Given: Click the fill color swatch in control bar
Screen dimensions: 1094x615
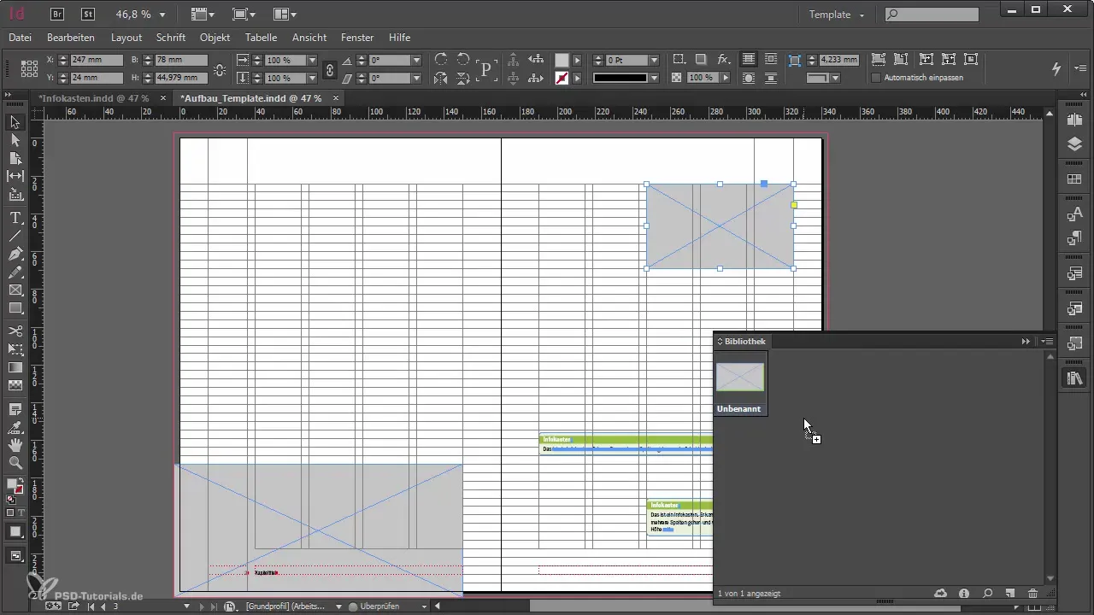Looking at the screenshot, I should point(562,60).
